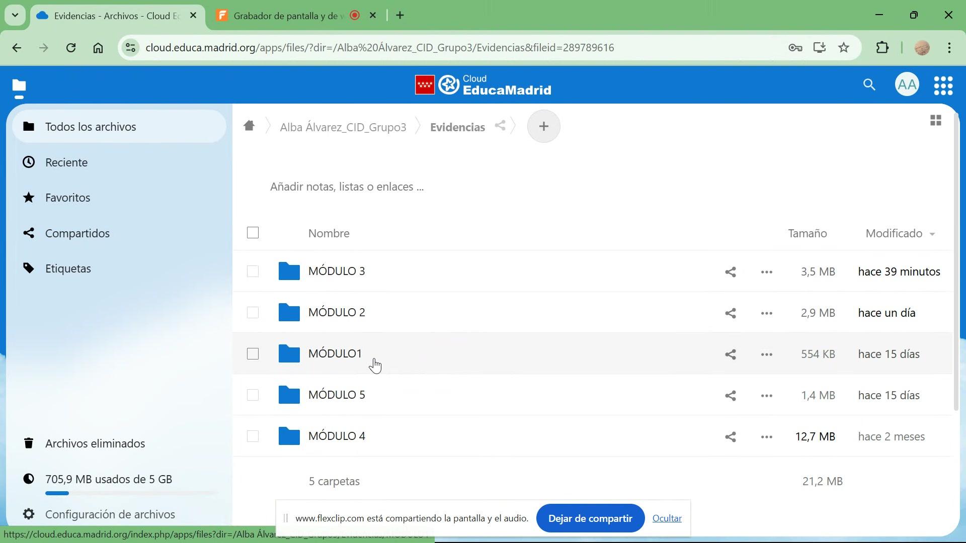Go to Compartidos in sidebar

tap(77, 233)
